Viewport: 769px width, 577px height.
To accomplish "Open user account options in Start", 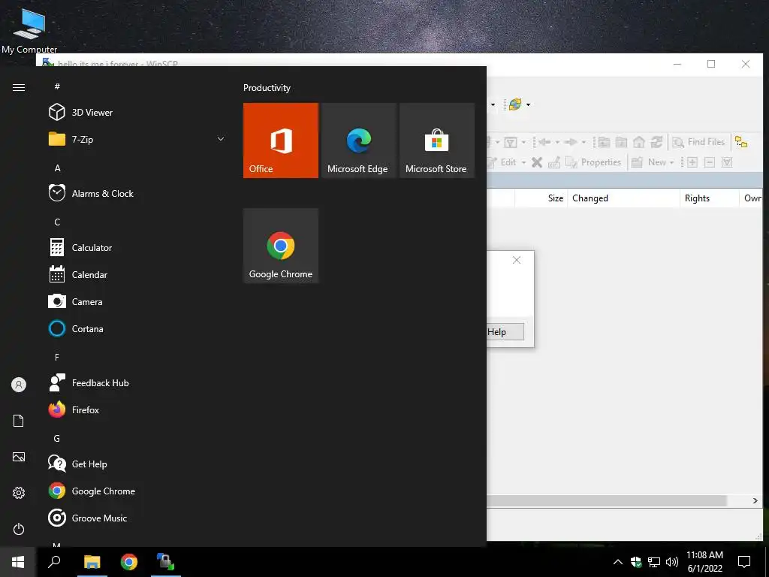I will (x=19, y=385).
